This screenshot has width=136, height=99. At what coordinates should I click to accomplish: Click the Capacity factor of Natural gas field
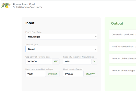[x=77, y=61]
